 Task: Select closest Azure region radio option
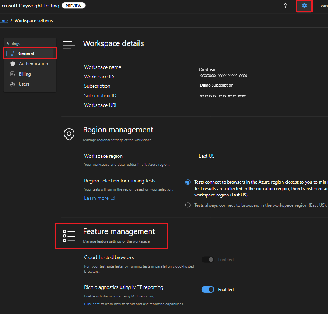click(x=188, y=182)
